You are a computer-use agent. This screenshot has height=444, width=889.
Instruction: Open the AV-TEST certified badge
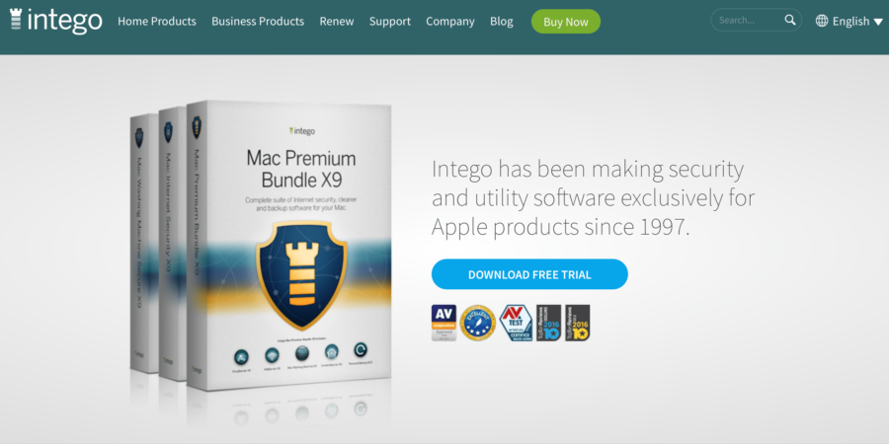[x=516, y=323]
